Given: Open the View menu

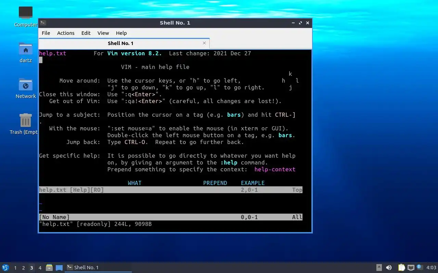Looking at the screenshot, I should click(x=103, y=33).
